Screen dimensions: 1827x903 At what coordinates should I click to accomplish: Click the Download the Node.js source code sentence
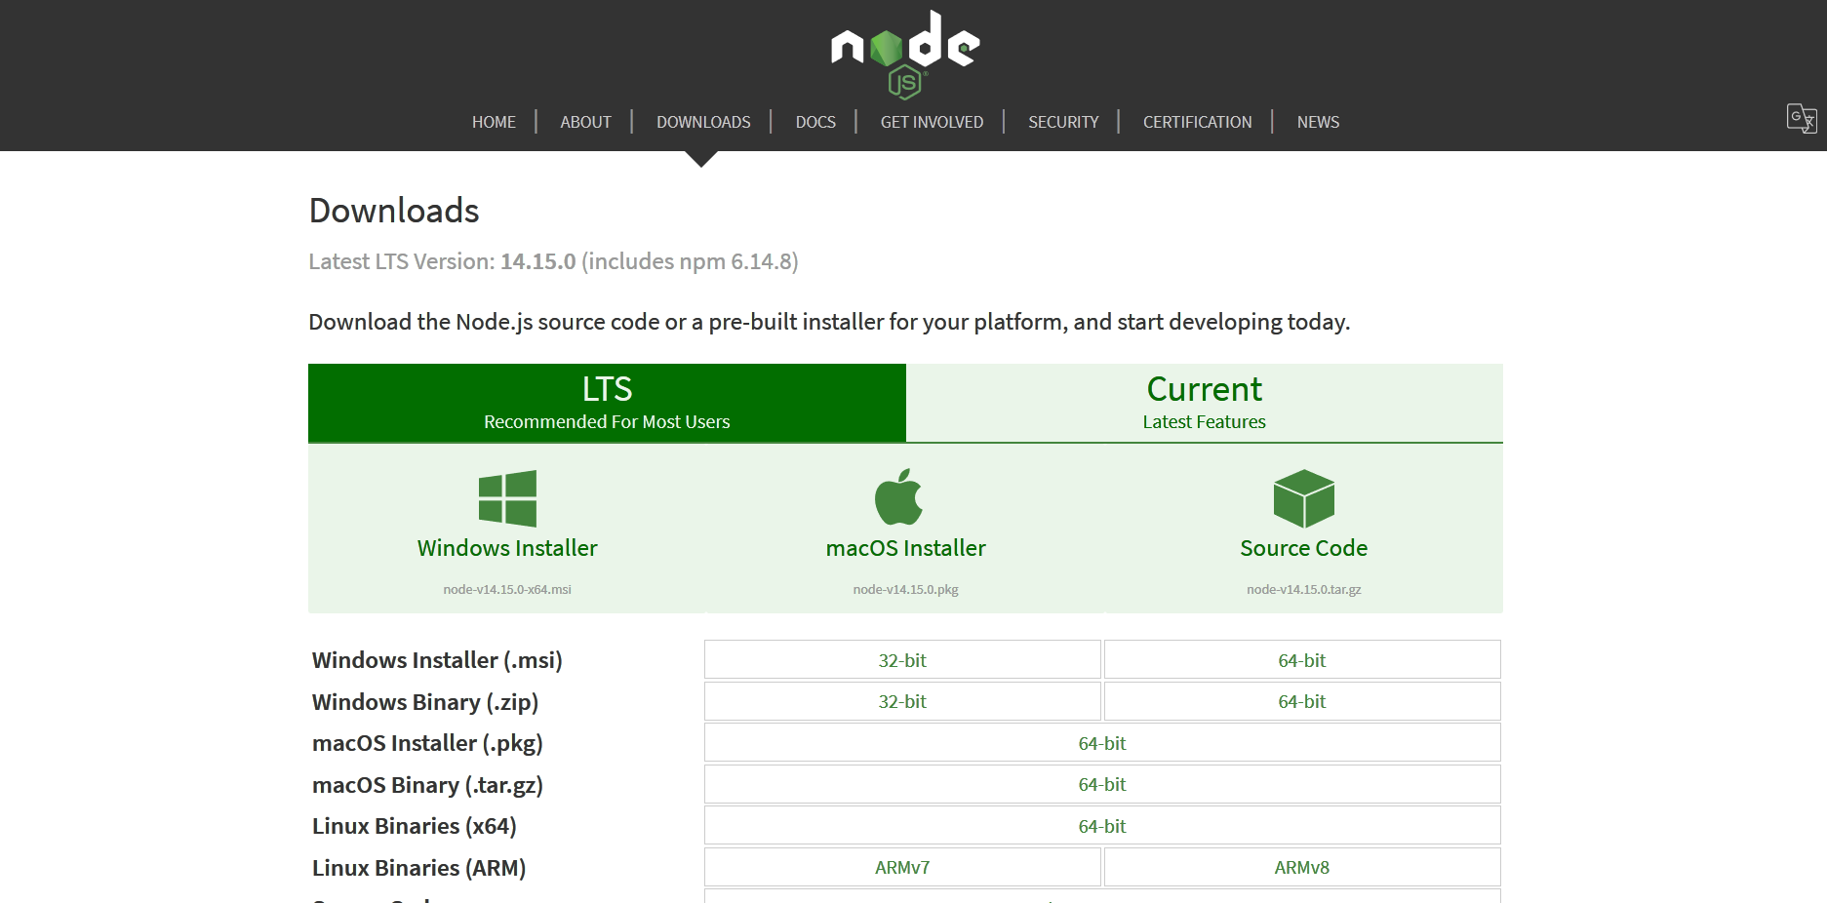(x=829, y=322)
